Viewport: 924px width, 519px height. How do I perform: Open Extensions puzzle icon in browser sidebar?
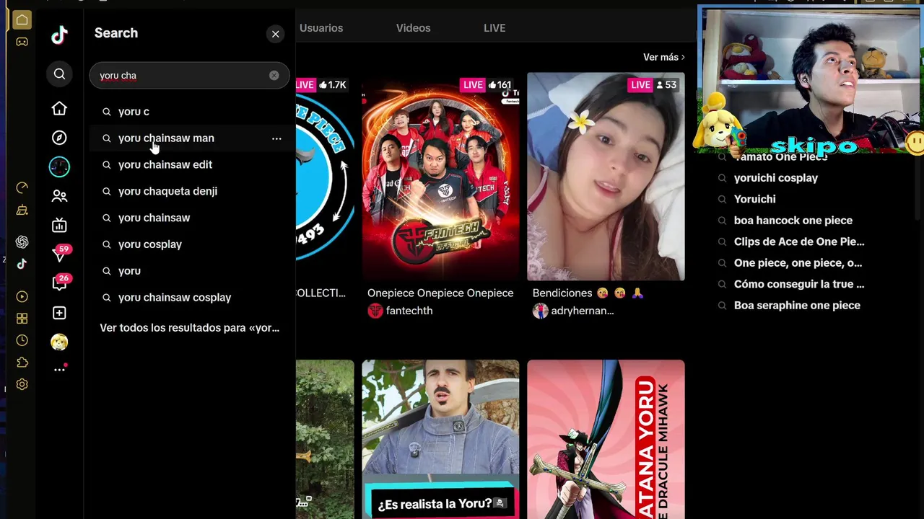[22, 363]
